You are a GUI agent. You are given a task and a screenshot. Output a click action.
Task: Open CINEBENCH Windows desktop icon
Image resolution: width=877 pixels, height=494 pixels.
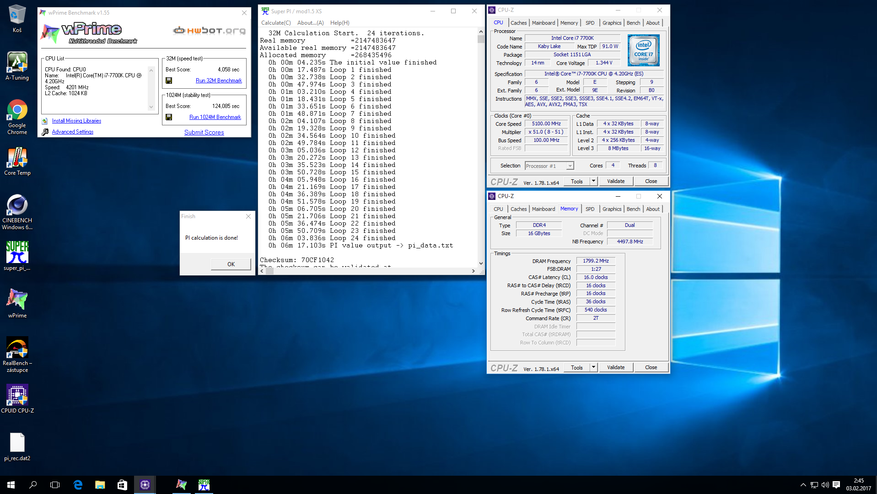pos(17,212)
